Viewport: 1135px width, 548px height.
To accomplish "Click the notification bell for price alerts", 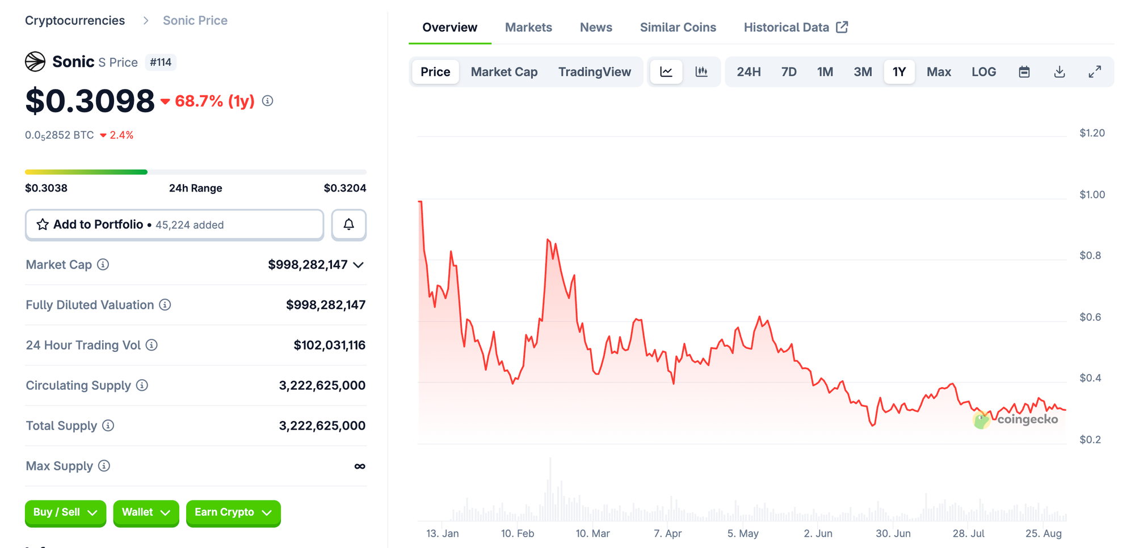I will [348, 224].
